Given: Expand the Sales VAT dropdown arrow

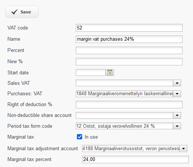Looking at the screenshot, I should 177,83.
